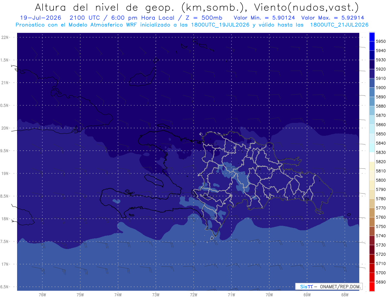Screen dimensions: 387x299
Task: Click the title 'Altura del nivel de geop.'
Action: (x=105, y=7)
